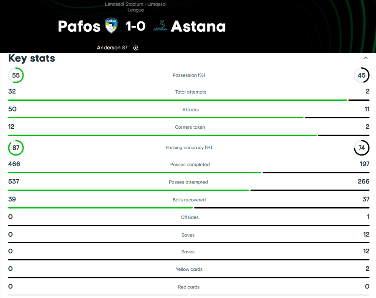Click the Balls recovered label
The image size is (376, 298).
[x=189, y=200]
